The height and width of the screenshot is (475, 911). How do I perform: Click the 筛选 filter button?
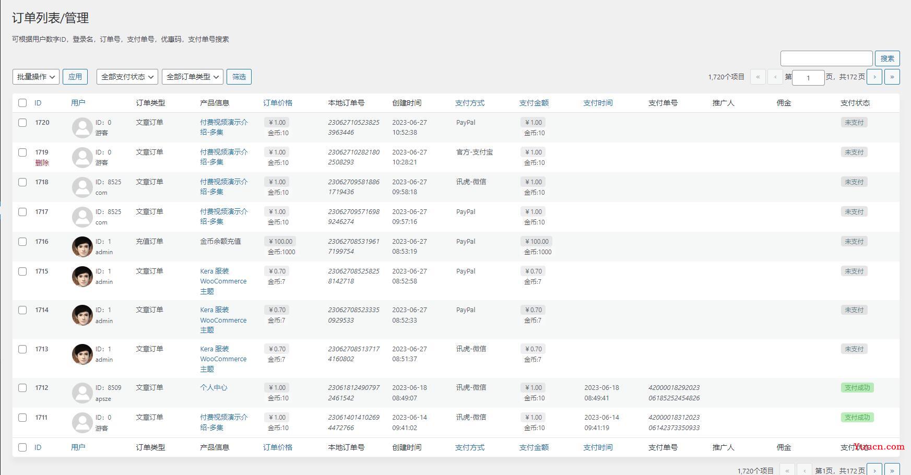tap(239, 77)
